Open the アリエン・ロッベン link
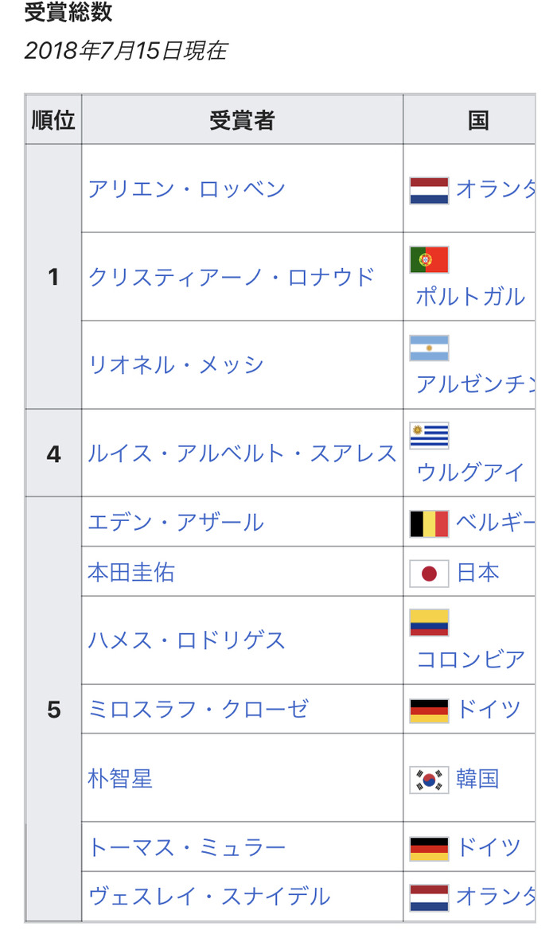Viewport: 557px width, 930px height. coord(187,189)
